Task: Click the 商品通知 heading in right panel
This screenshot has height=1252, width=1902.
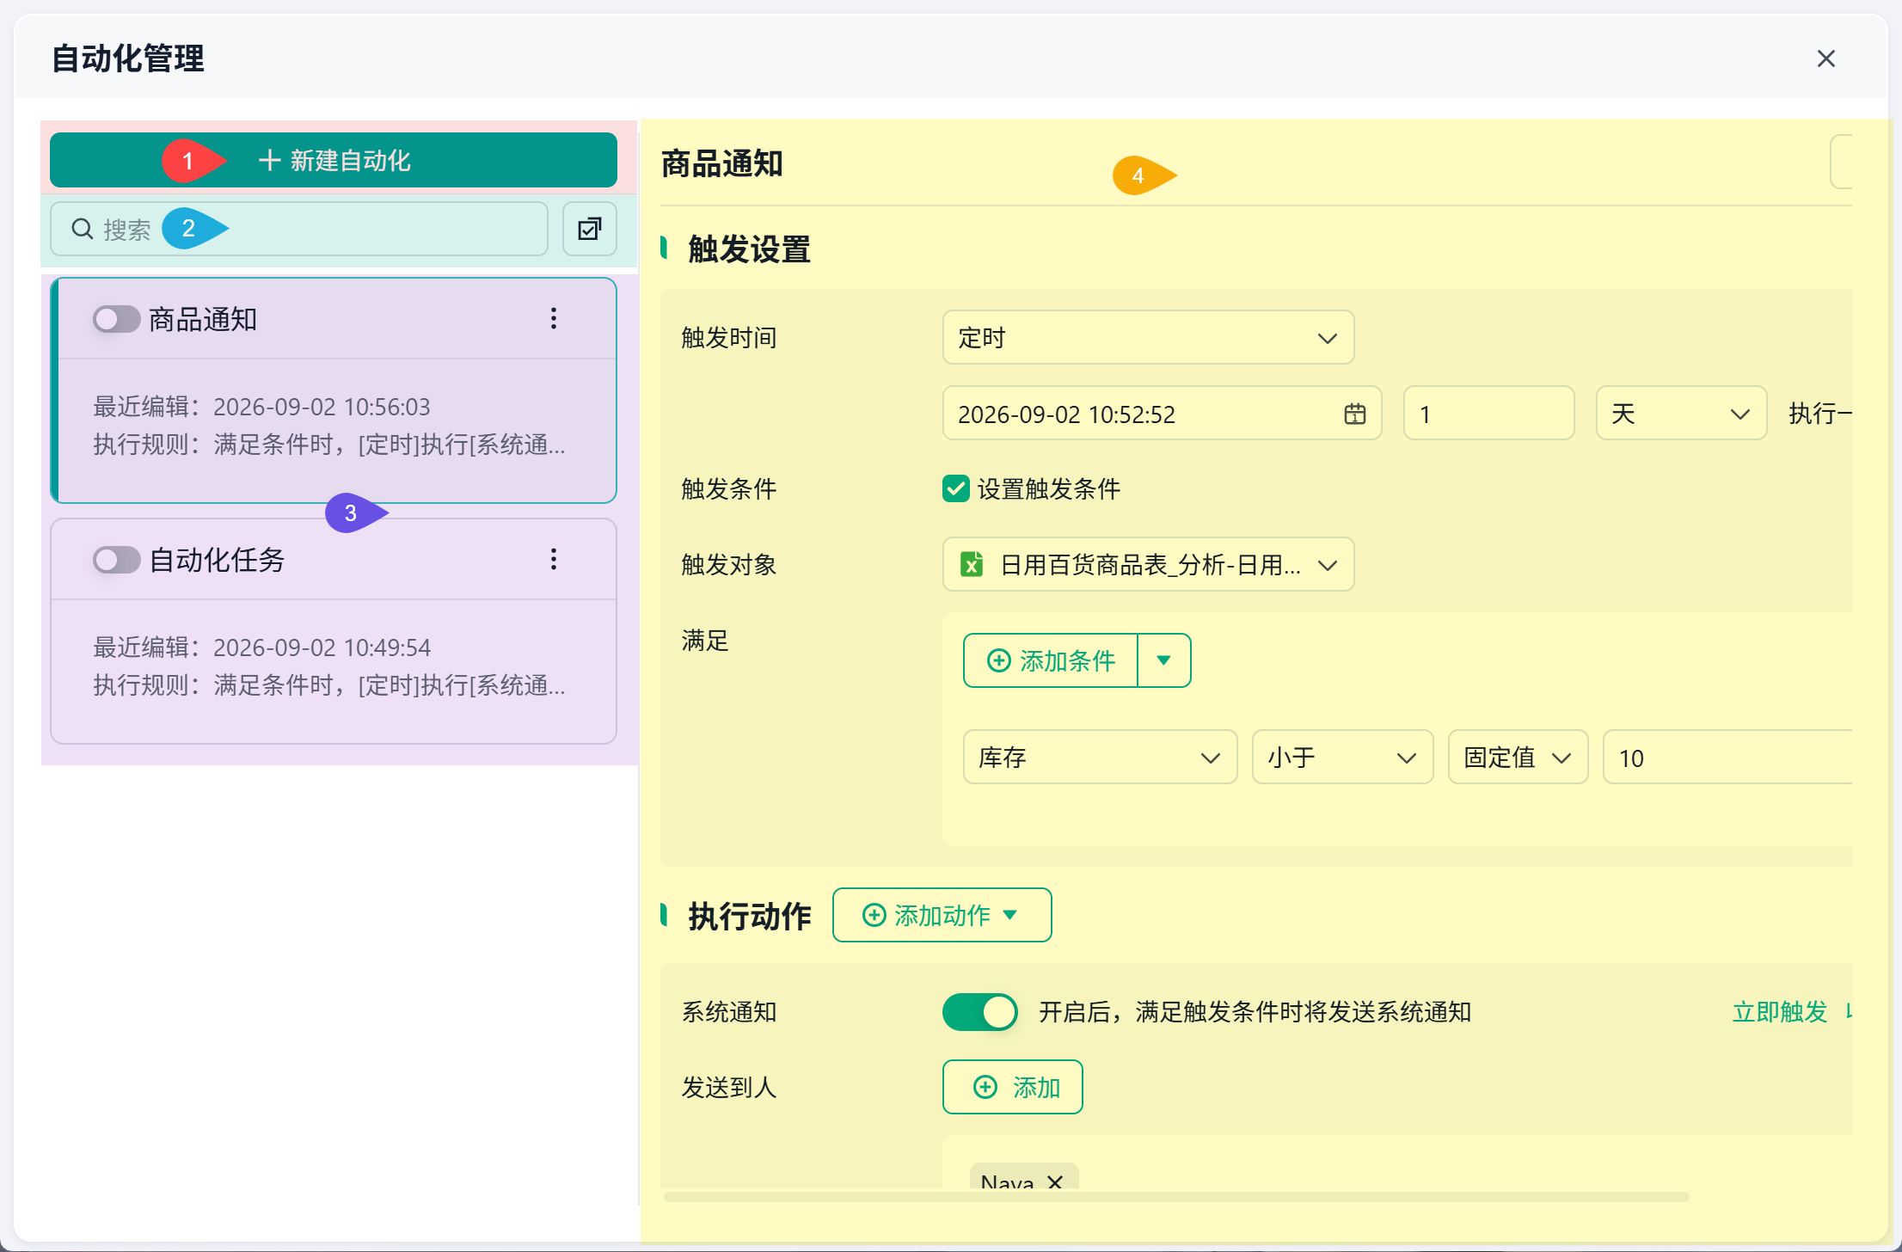Action: click(721, 163)
